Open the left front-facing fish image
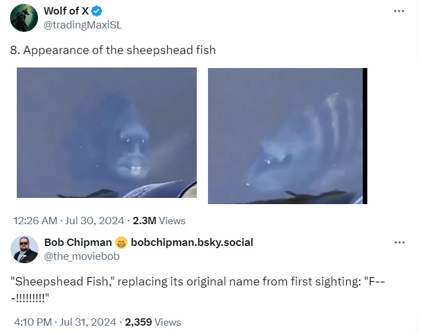Image resolution: width=421 pixels, height=334 pixels. point(107,133)
